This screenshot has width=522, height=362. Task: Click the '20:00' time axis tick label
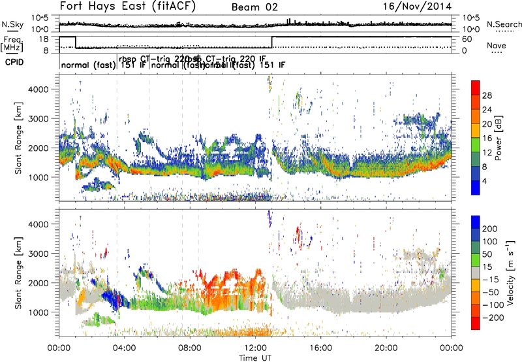coord(386,348)
